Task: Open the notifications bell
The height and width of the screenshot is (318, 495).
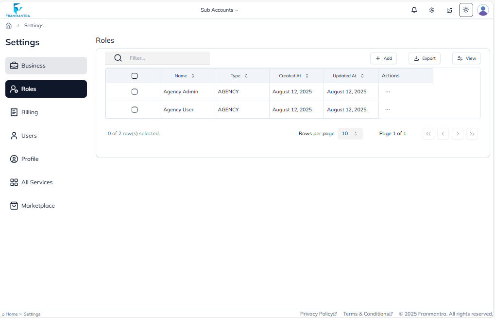Action: (414, 10)
